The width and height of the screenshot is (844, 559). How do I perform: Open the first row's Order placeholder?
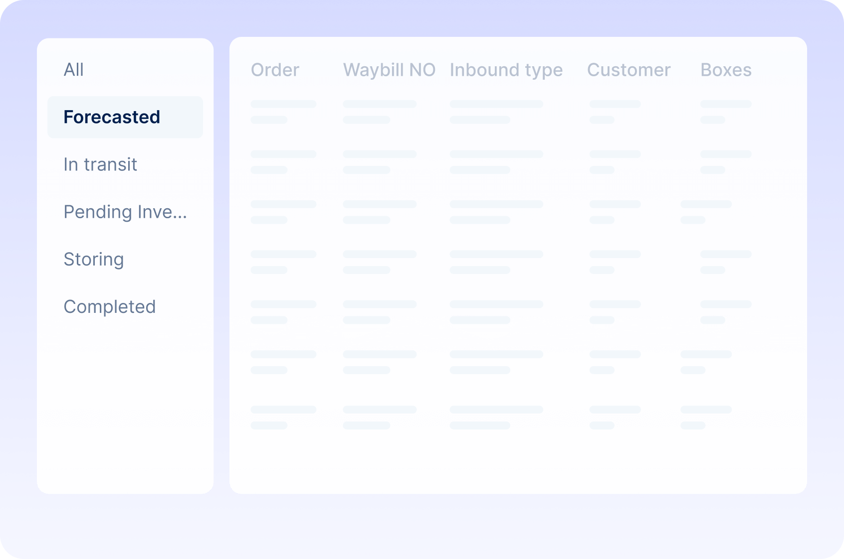coord(283,112)
